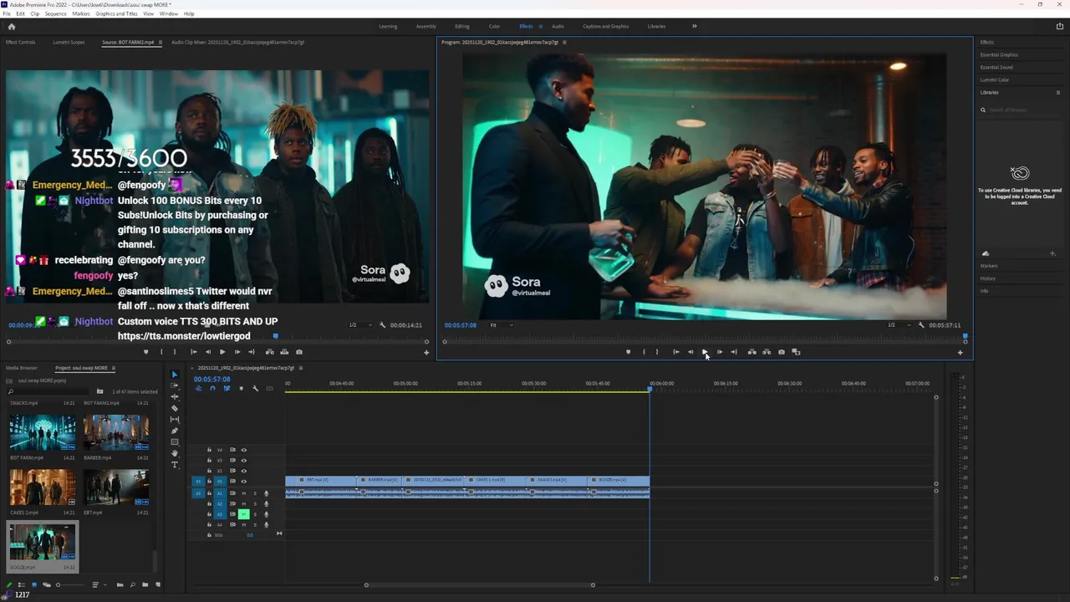Toggle visibility of track V2
The height and width of the screenshot is (602, 1070).
click(244, 471)
